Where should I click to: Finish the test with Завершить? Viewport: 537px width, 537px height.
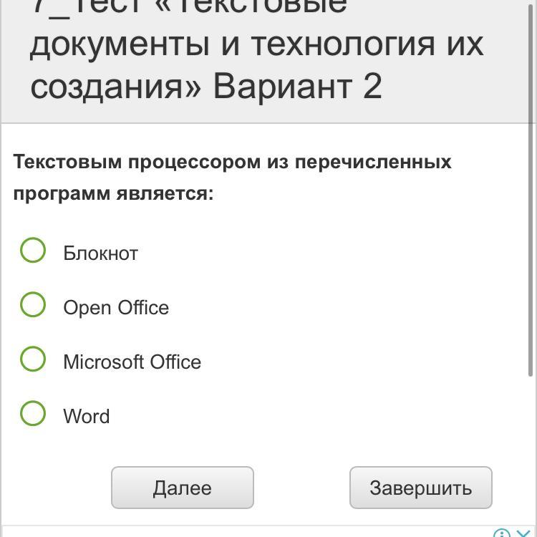(x=421, y=488)
